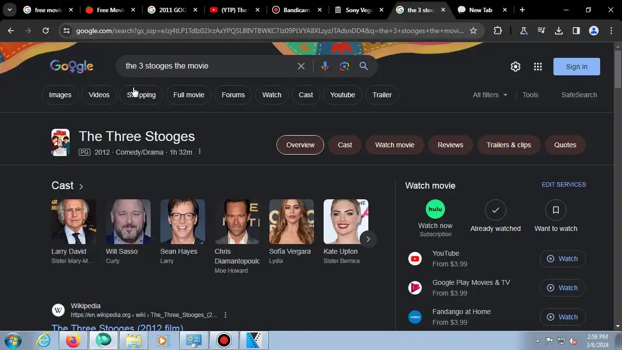622x350 pixels.
Task: Search by image with Google Lens
Action: [345, 66]
